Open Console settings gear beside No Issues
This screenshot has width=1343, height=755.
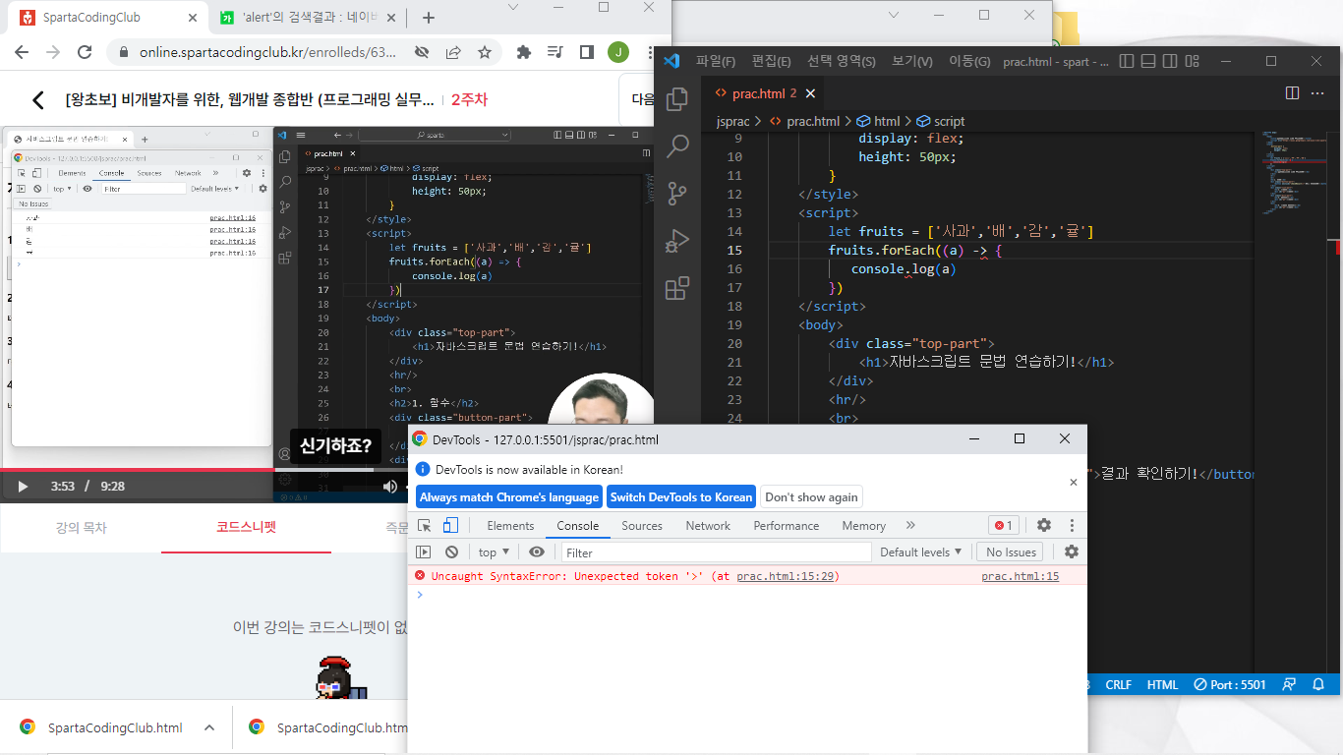[x=1072, y=552]
